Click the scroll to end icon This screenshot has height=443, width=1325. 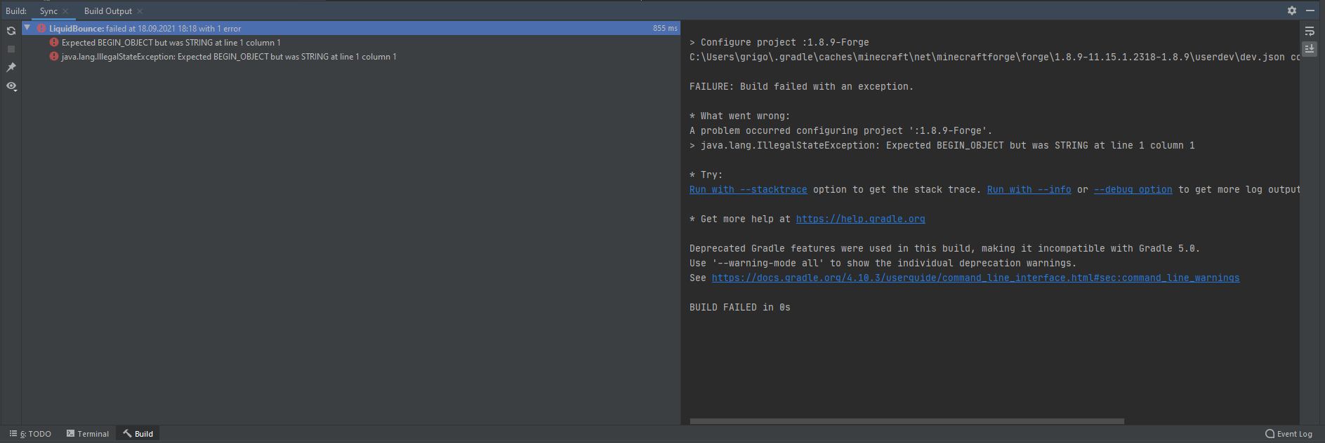pos(1310,48)
